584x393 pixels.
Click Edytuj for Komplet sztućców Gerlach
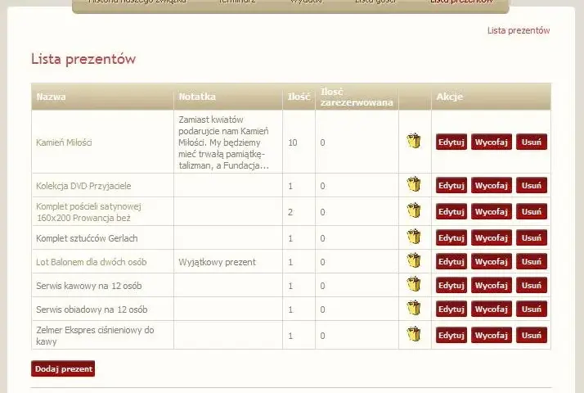(x=451, y=237)
